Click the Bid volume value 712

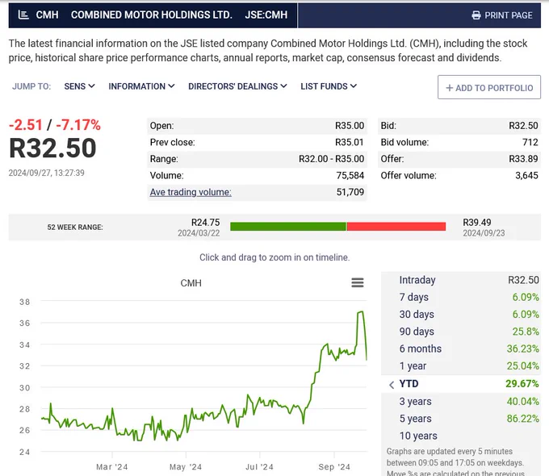[530, 143]
